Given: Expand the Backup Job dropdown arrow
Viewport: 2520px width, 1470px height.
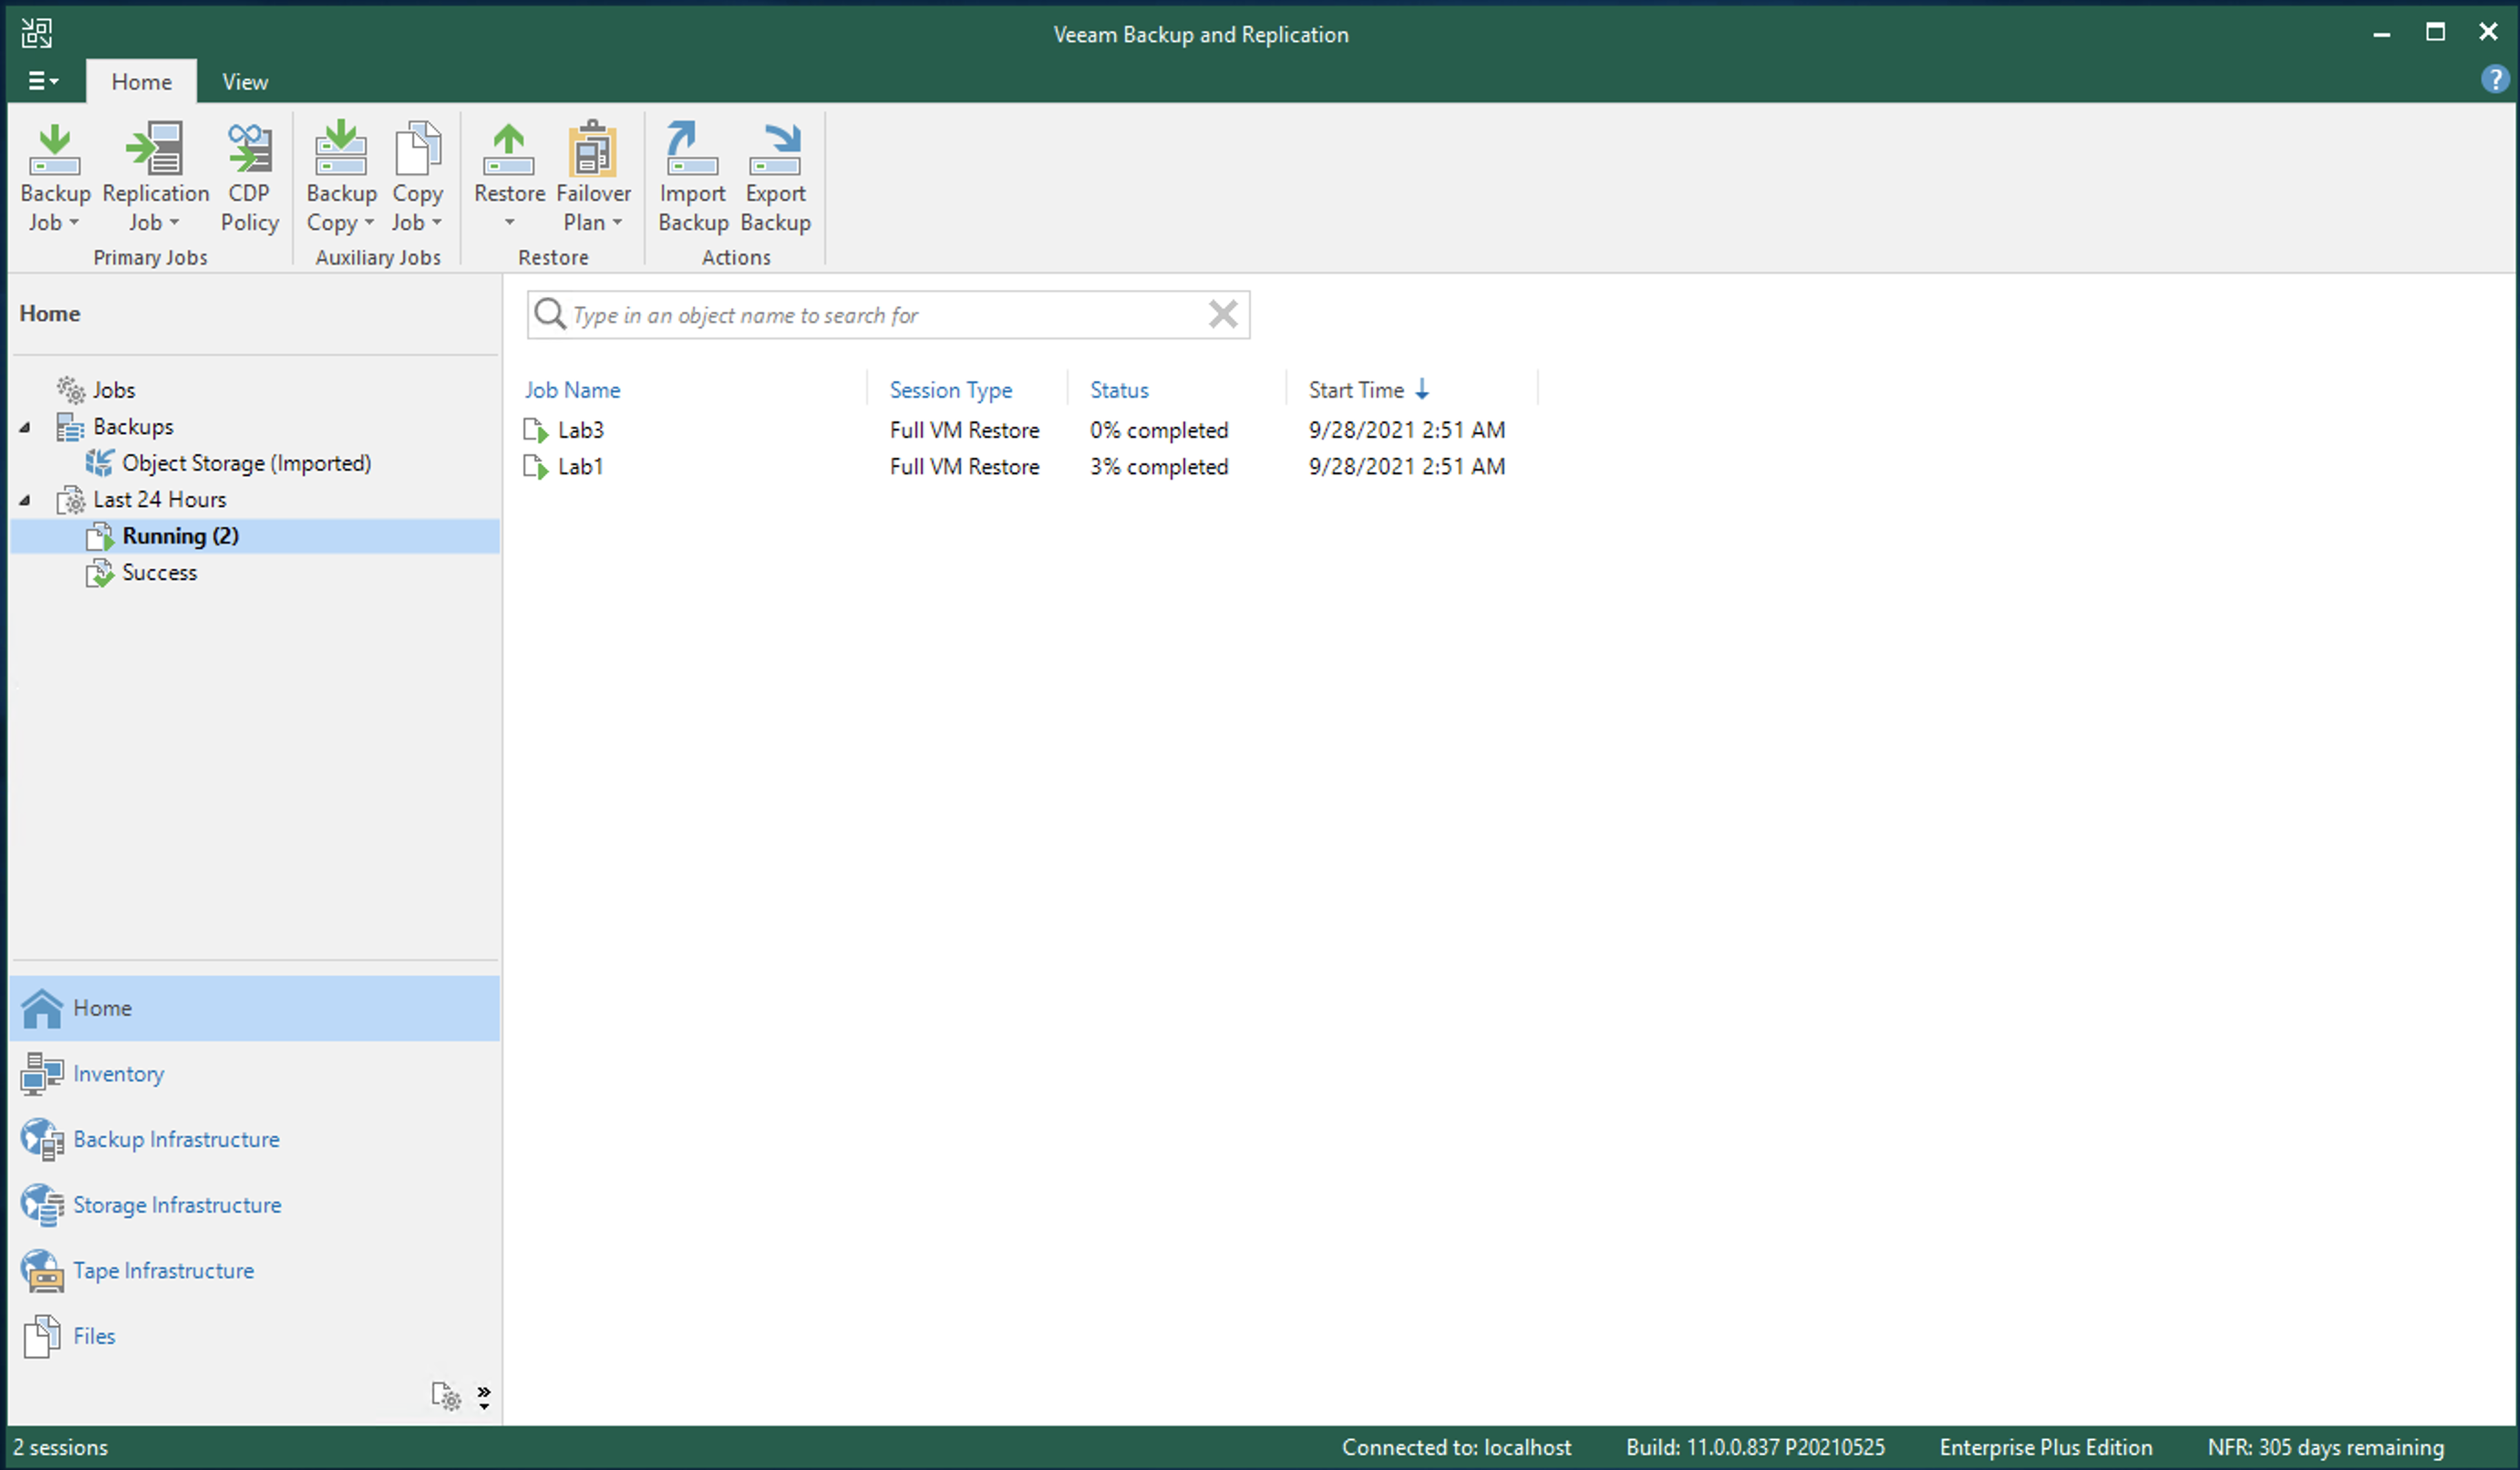Looking at the screenshot, I should tap(74, 222).
